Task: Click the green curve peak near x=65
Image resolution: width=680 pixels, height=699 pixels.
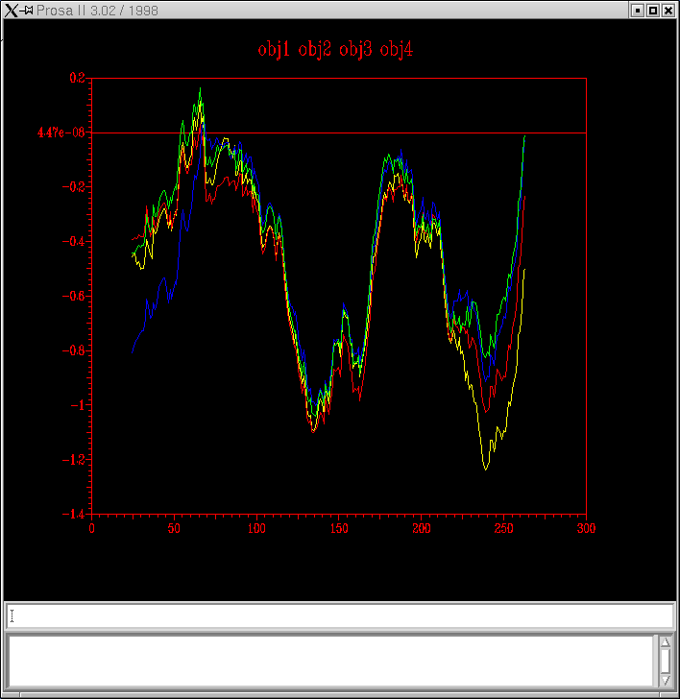Action: (200, 89)
